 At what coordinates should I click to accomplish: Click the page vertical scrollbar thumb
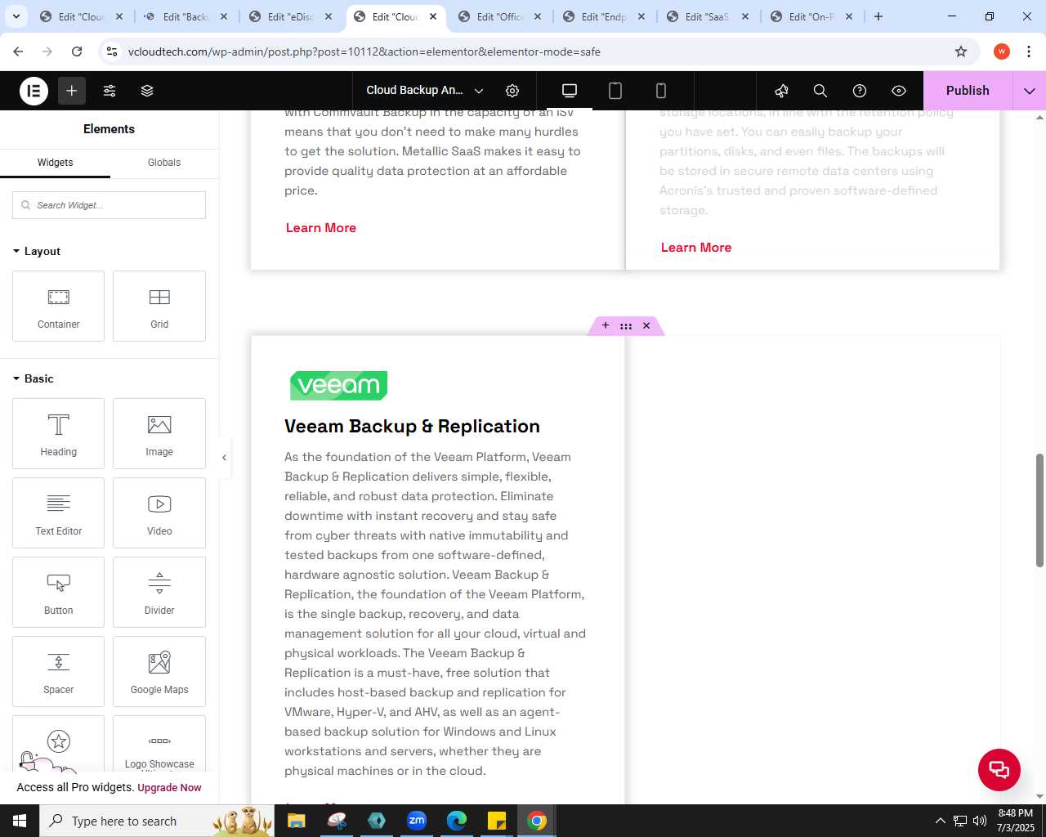coord(1040,510)
